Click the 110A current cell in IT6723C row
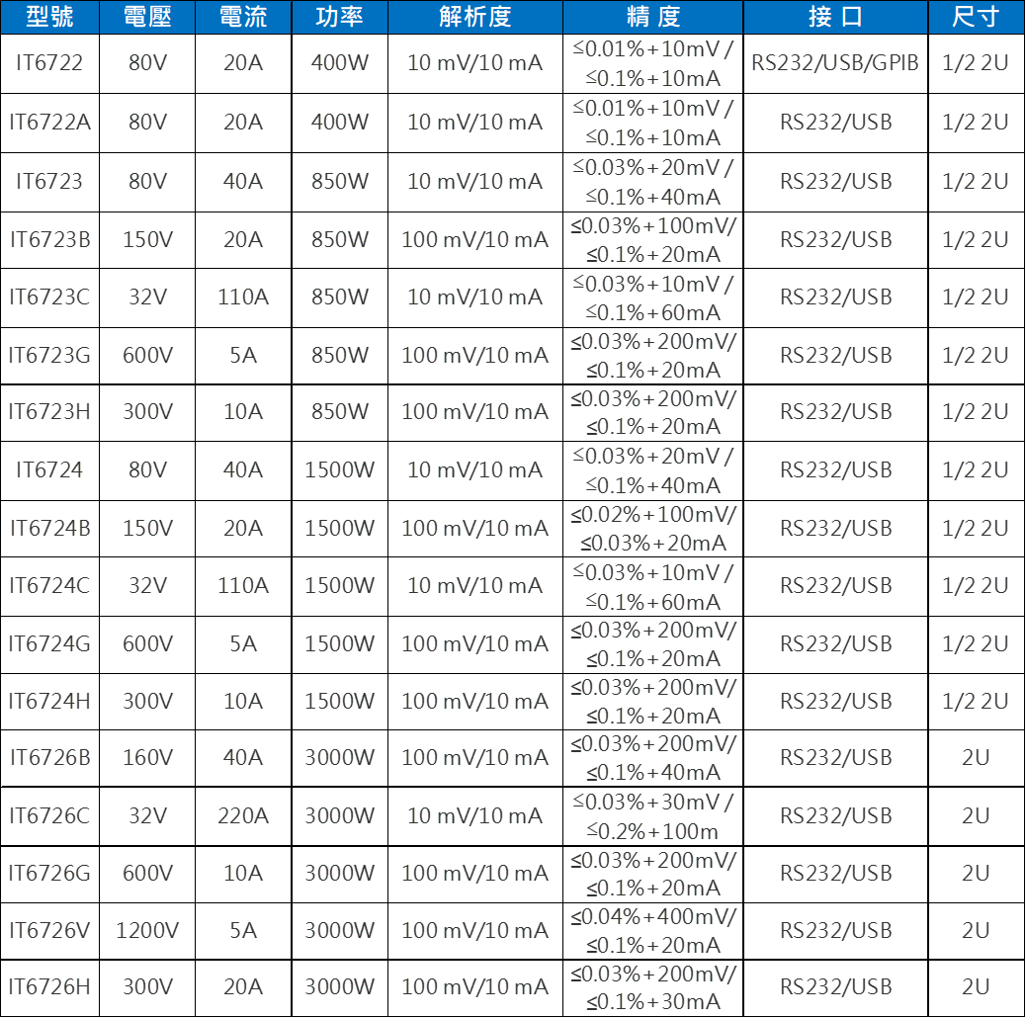This screenshot has height=1018, width=1026. click(x=243, y=297)
